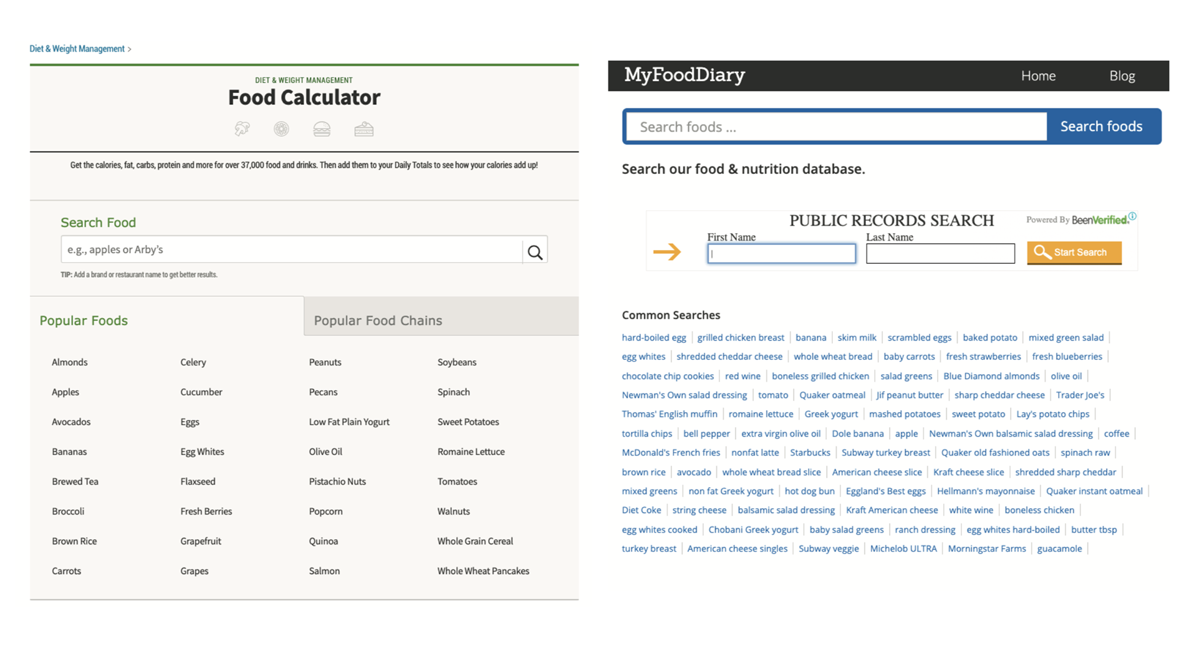
Task: Open the Starbucks common search
Action: [x=810, y=453]
